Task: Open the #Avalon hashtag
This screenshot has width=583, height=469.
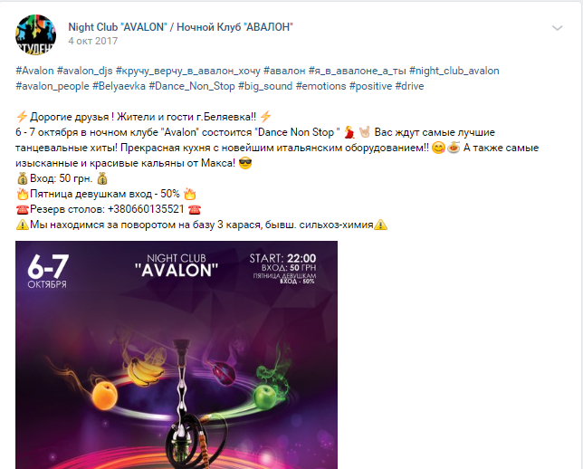Action: click(34, 71)
